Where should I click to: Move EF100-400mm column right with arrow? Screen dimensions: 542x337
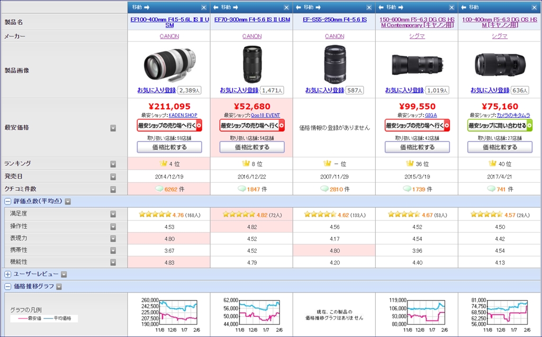click(x=147, y=7)
